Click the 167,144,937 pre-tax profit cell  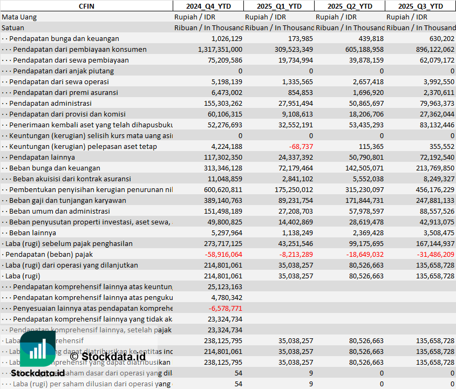point(431,243)
